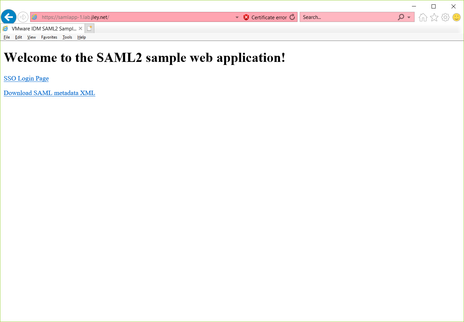Click inside the Search input box
This screenshot has height=322, width=464.
tap(348, 17)
